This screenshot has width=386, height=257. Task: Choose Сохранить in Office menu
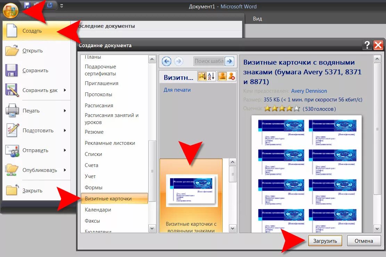click(36, 71)
